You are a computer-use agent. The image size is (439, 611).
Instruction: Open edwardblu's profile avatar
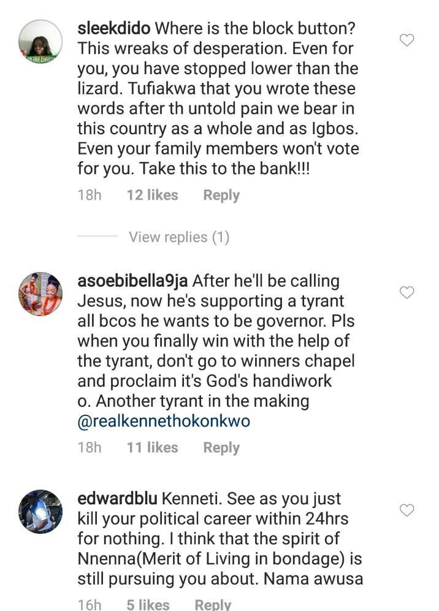(40, 510)
